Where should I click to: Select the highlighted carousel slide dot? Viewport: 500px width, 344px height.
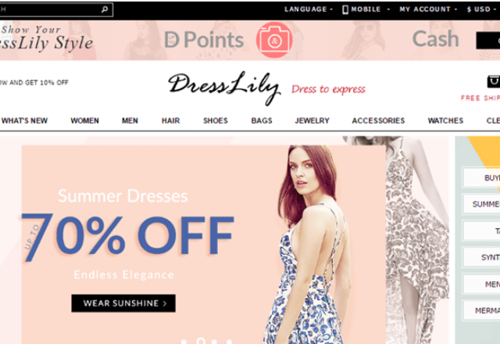point(201,341)
